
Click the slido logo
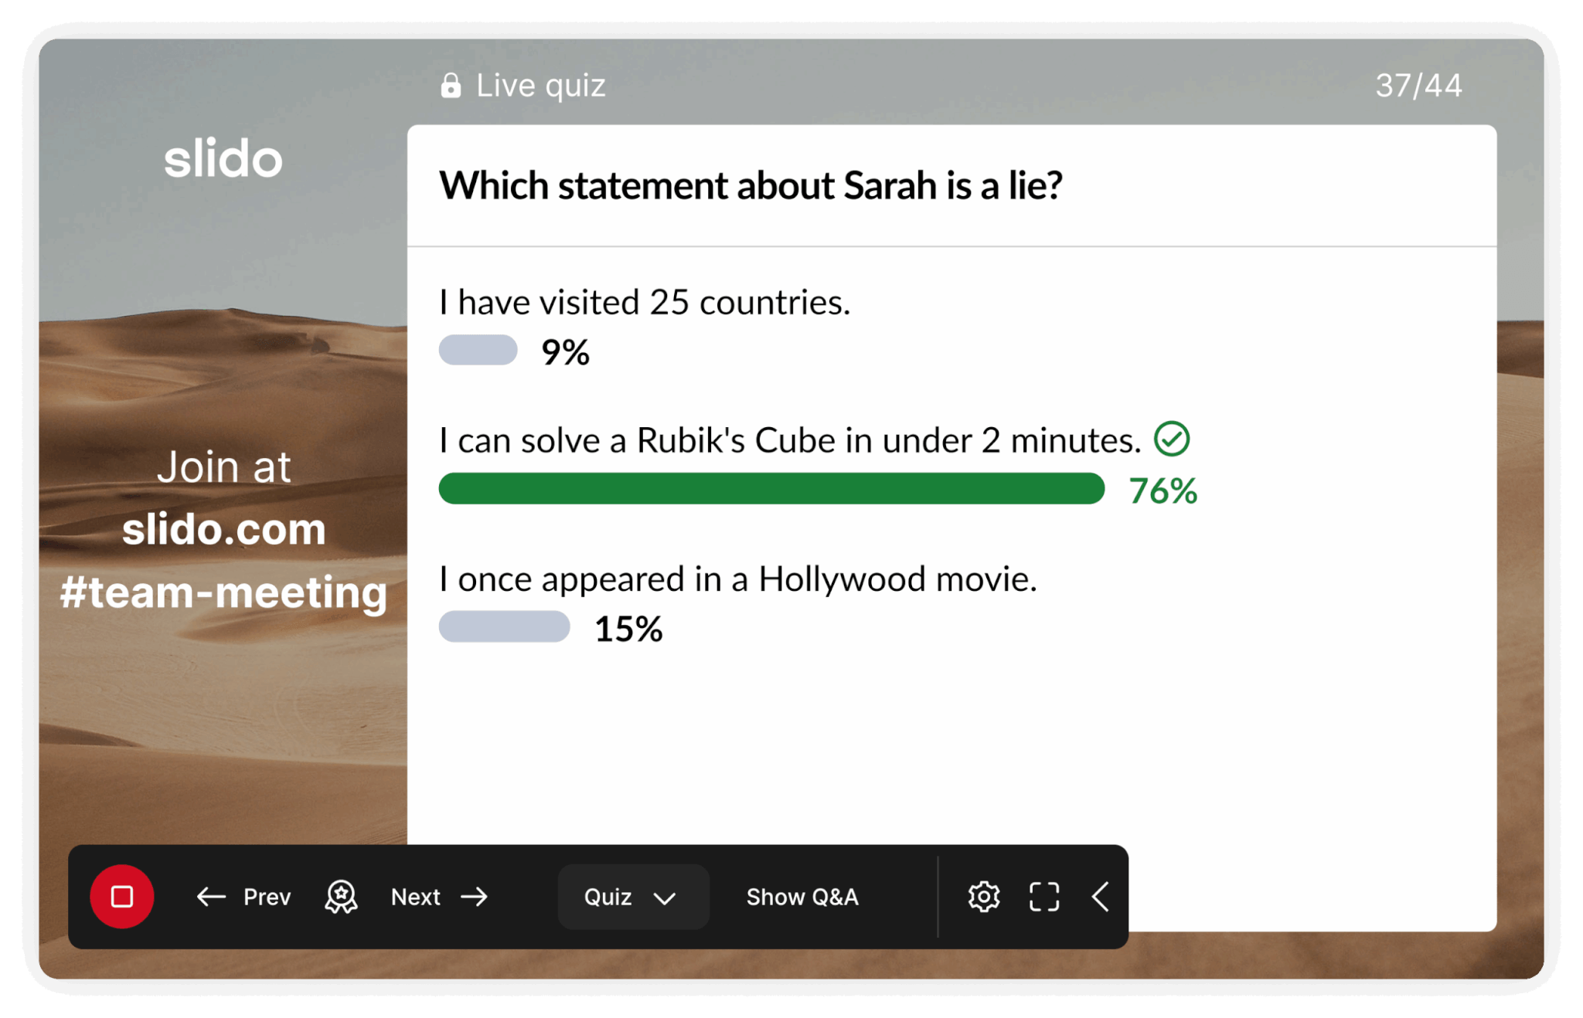pos(223,159)
